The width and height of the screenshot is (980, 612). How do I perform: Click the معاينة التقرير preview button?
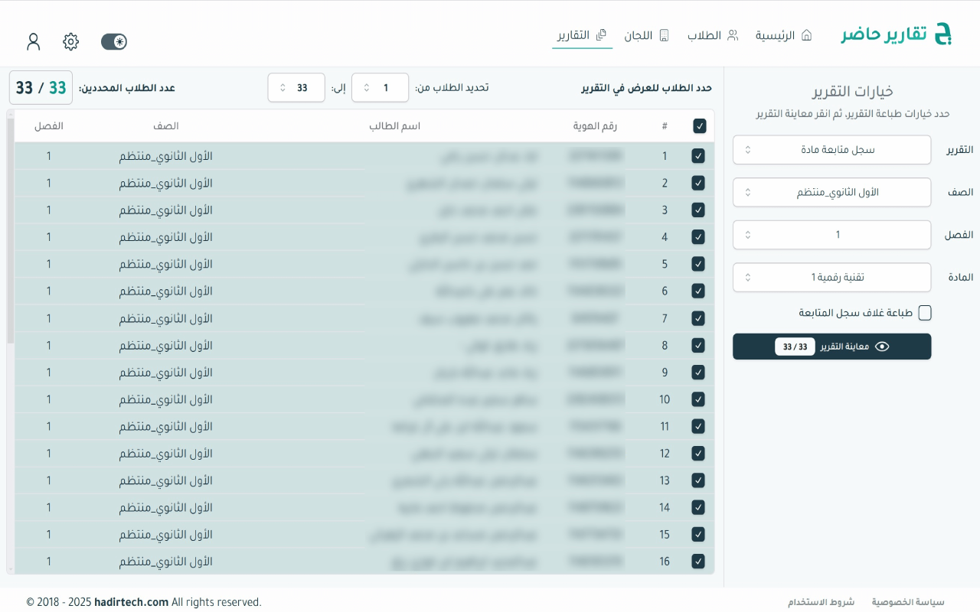tap(831, 346)
